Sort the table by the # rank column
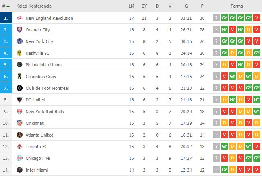Viewport: 262px width, 176px height. (6, 6)
